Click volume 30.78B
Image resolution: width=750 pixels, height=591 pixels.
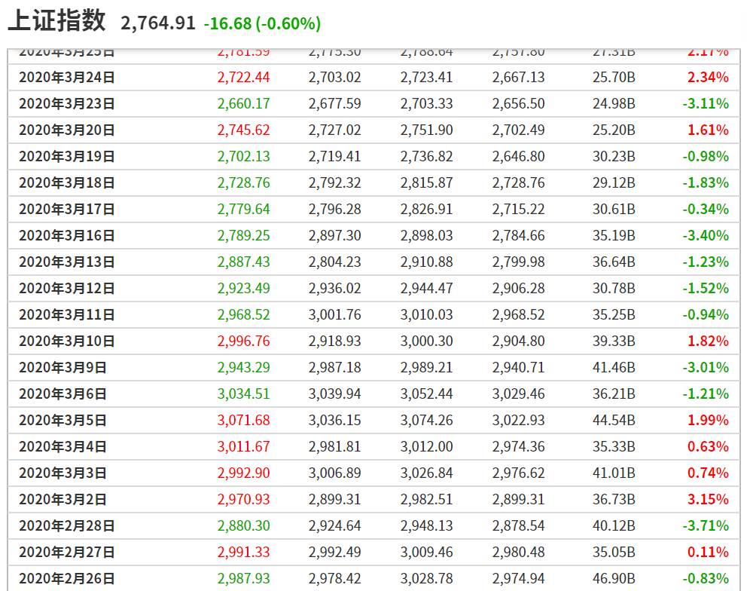(614, 288)
